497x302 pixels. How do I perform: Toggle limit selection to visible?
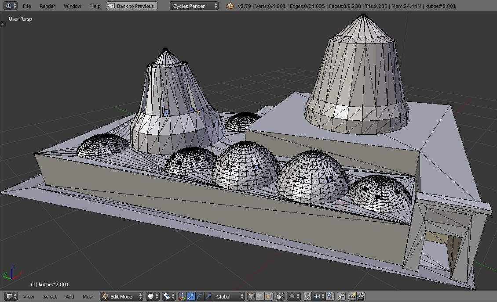[280, 296]
